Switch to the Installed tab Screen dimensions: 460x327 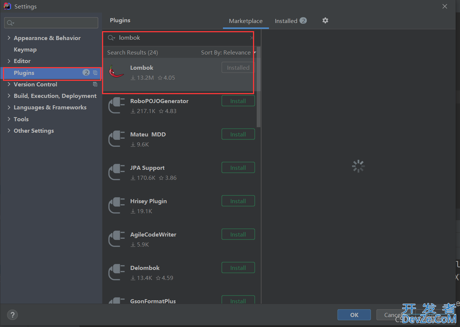pos(290,21)
